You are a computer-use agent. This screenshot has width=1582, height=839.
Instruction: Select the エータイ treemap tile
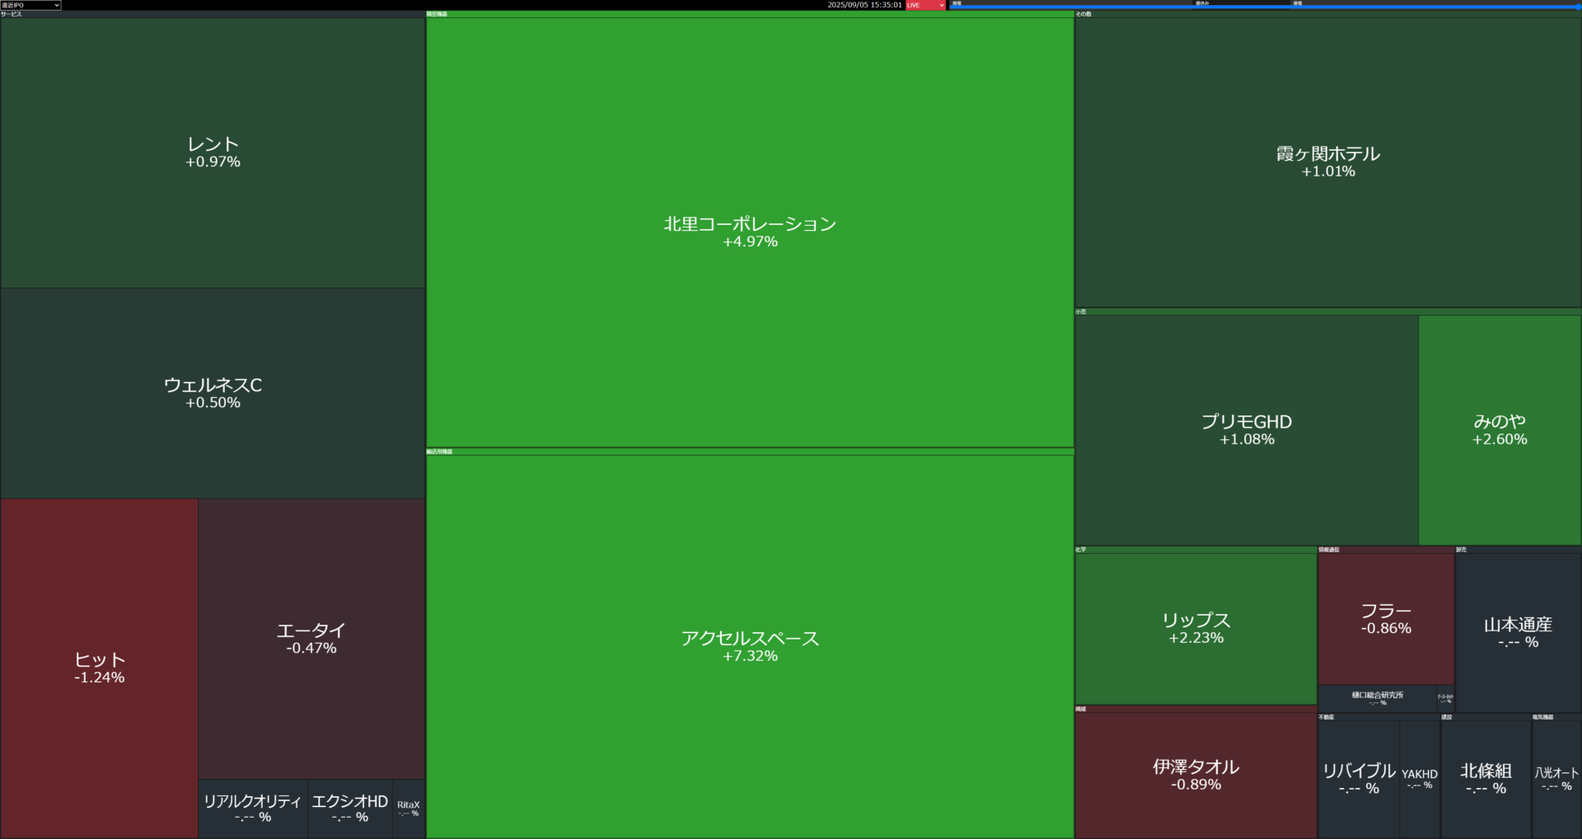click(x=311, y=639)
